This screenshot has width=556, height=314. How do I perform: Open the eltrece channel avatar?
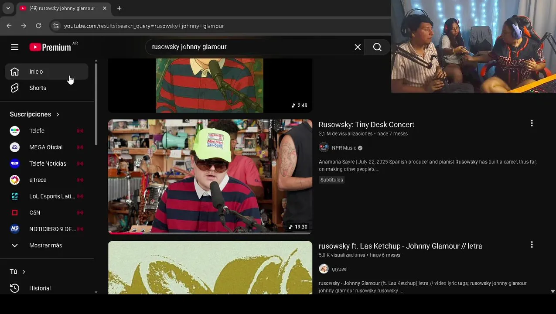(15, 180)
